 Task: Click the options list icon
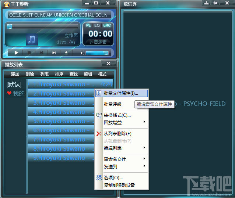coord(99,178)
